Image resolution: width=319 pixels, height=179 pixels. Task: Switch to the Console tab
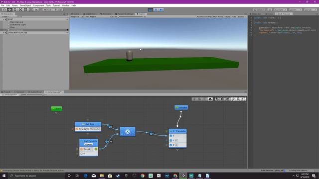19,92
